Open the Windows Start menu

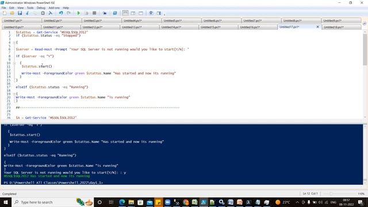pos(5,202)
